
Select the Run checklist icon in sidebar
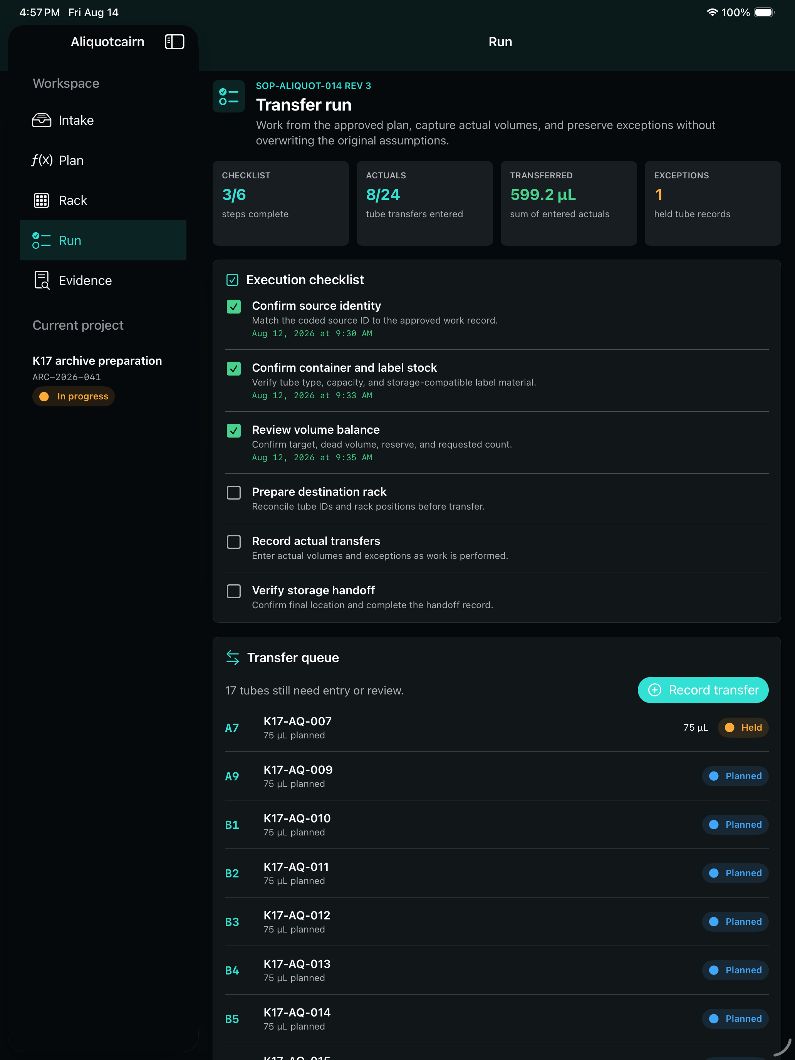42,241
